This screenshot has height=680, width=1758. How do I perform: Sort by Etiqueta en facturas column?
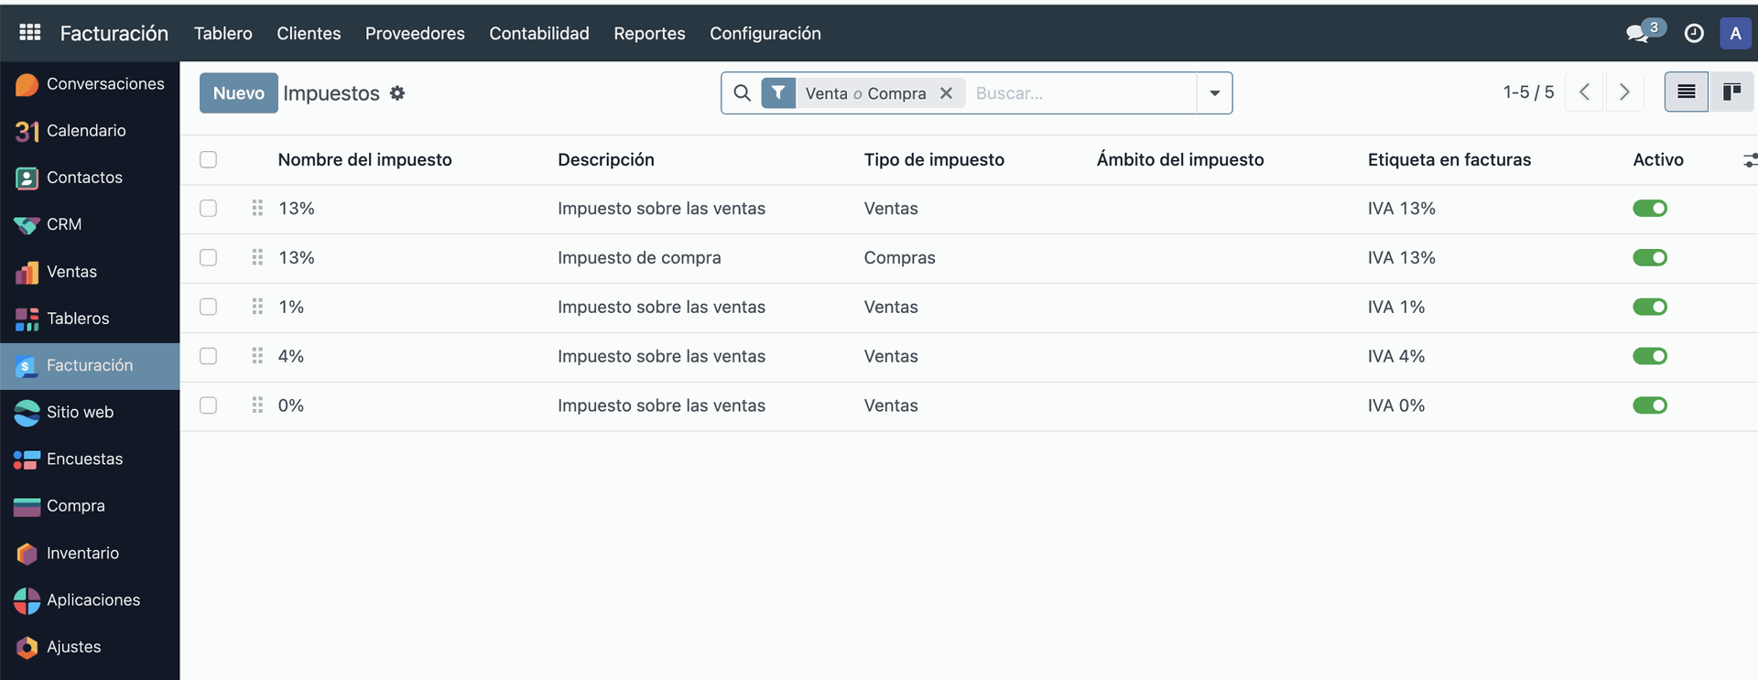[1449, 159]
